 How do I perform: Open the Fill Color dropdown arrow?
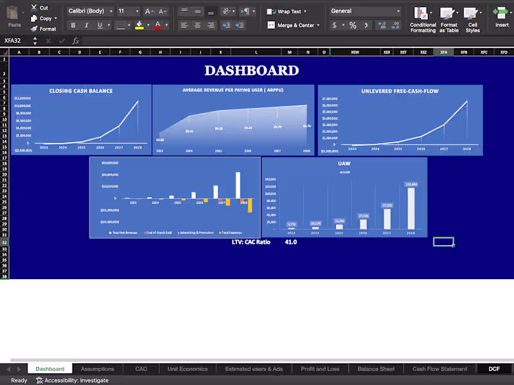pyautogui.click(x=148, y=25)
